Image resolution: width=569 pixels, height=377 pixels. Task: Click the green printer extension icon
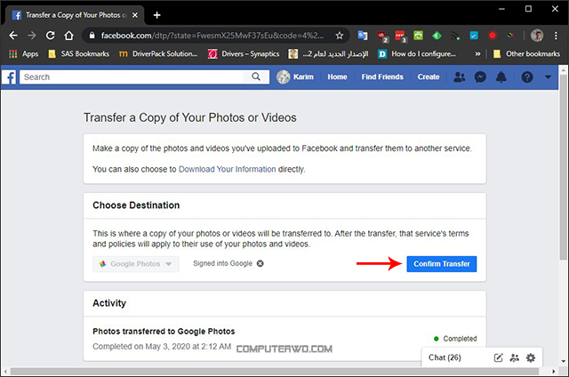419,36
